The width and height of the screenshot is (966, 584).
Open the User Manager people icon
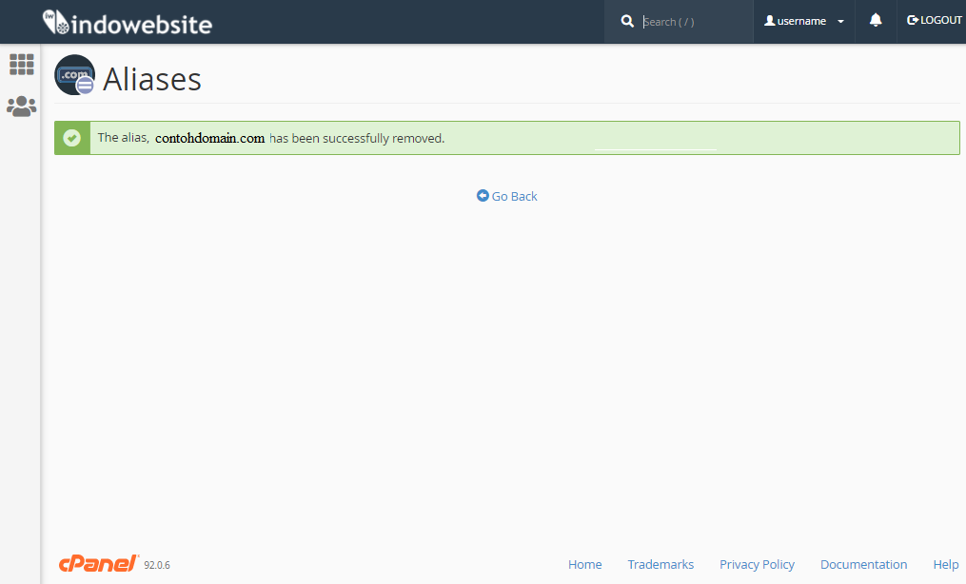coord(21,106)
